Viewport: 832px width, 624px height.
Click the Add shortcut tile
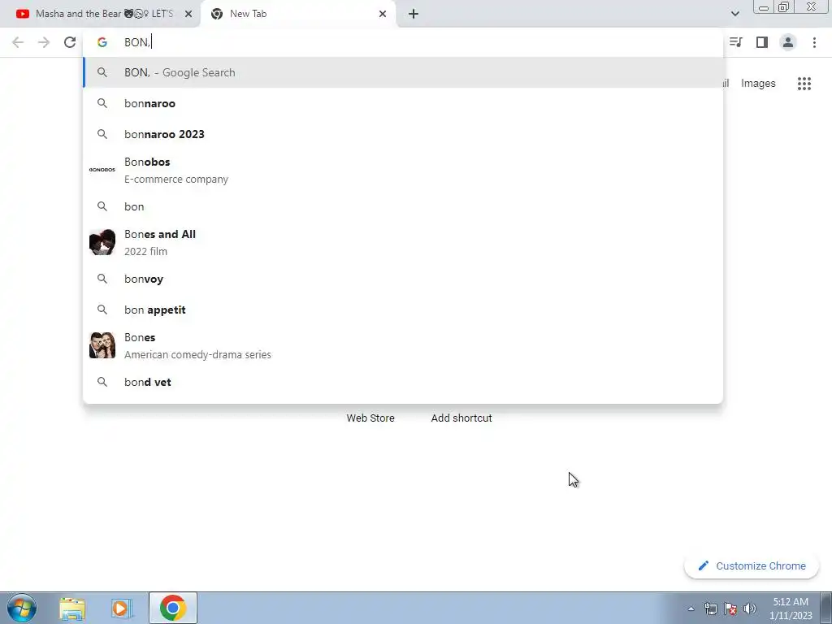pos(461,418)
